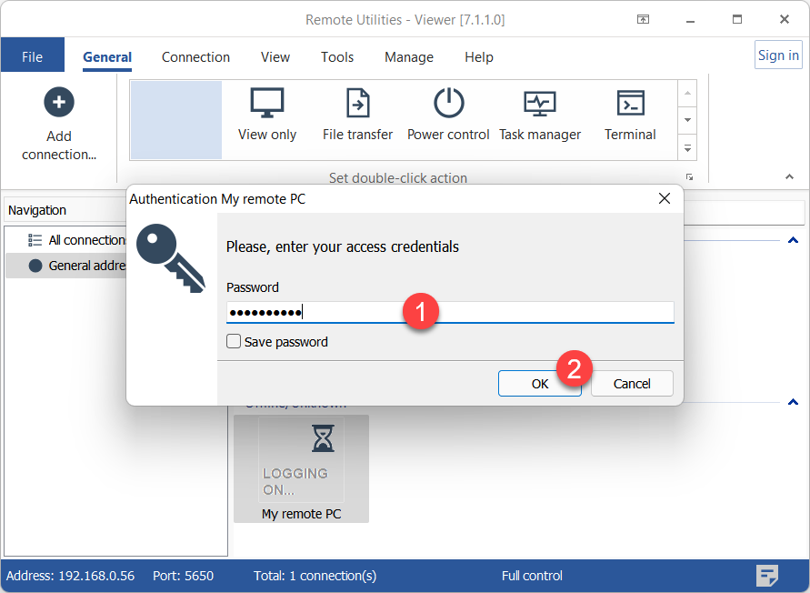Viewport: 810px width, 593px height.
Task: Open the File menu
Action: [32, 56]
